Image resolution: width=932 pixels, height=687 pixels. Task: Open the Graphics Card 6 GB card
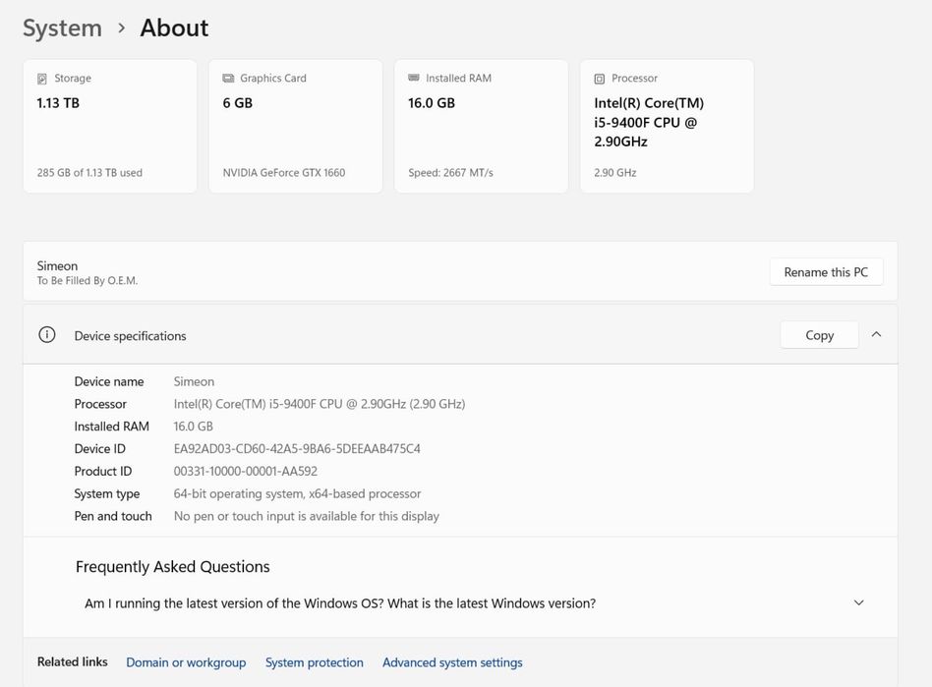(296, 126)
